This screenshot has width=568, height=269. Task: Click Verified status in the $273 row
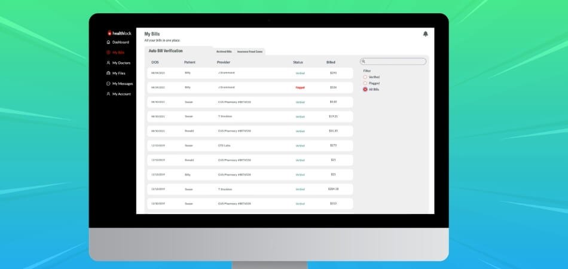(300, 145)
